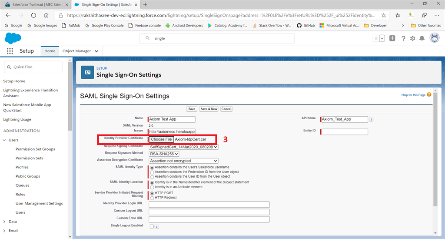Open the App Launcher grid icon

pos(10,51)
